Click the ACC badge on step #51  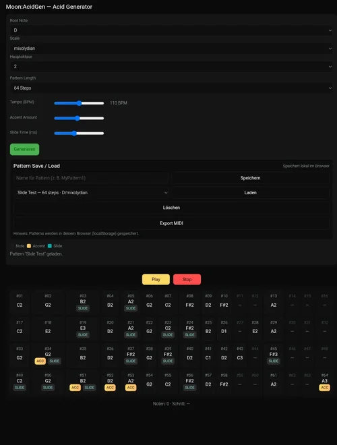pyautogui.click(x=75, y=388)
